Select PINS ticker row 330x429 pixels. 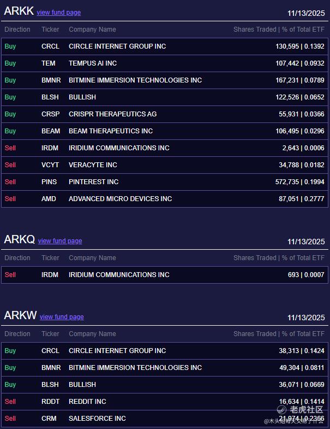(x=165, y=182)
